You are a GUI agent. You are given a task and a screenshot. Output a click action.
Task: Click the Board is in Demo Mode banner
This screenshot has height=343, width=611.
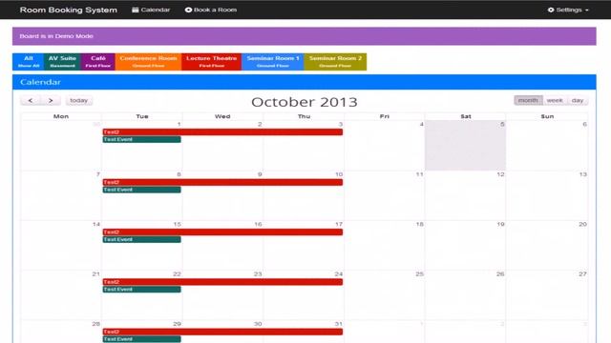point(304,36)
